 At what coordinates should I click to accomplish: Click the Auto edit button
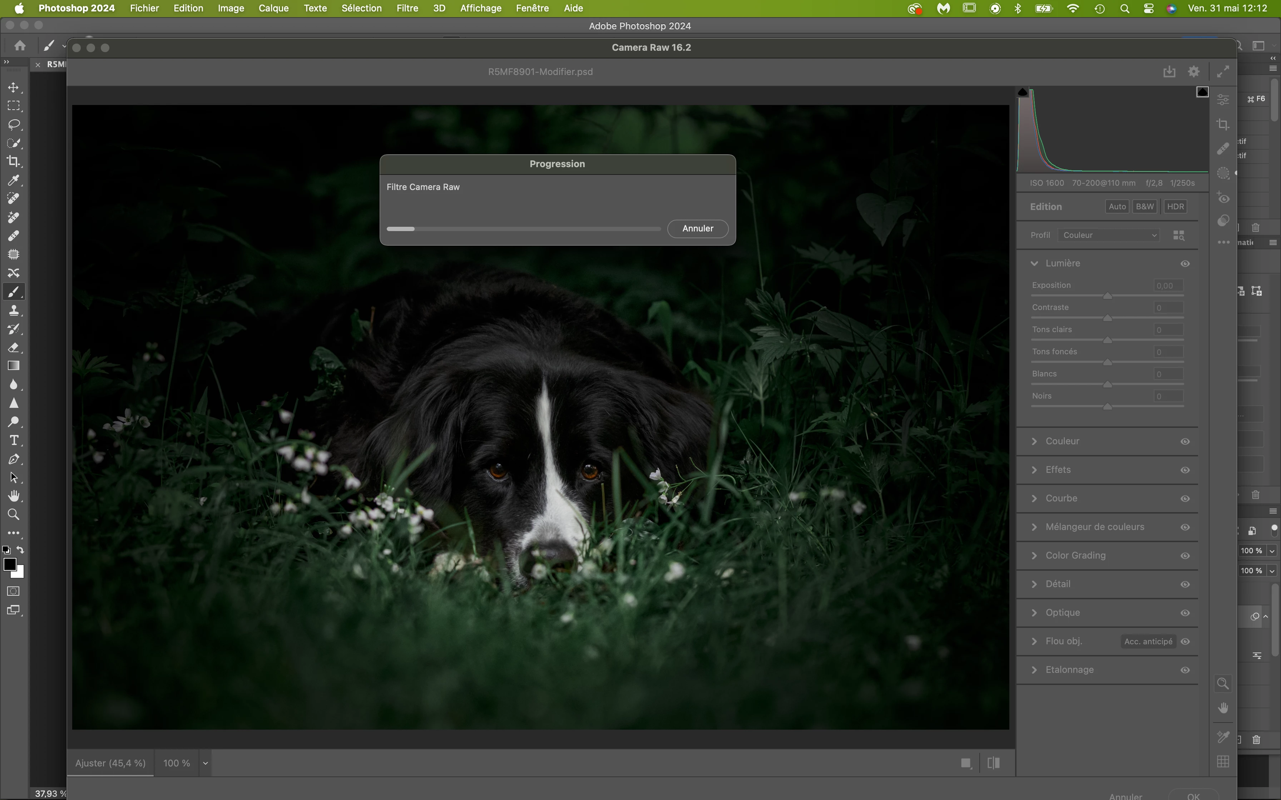1117,206
